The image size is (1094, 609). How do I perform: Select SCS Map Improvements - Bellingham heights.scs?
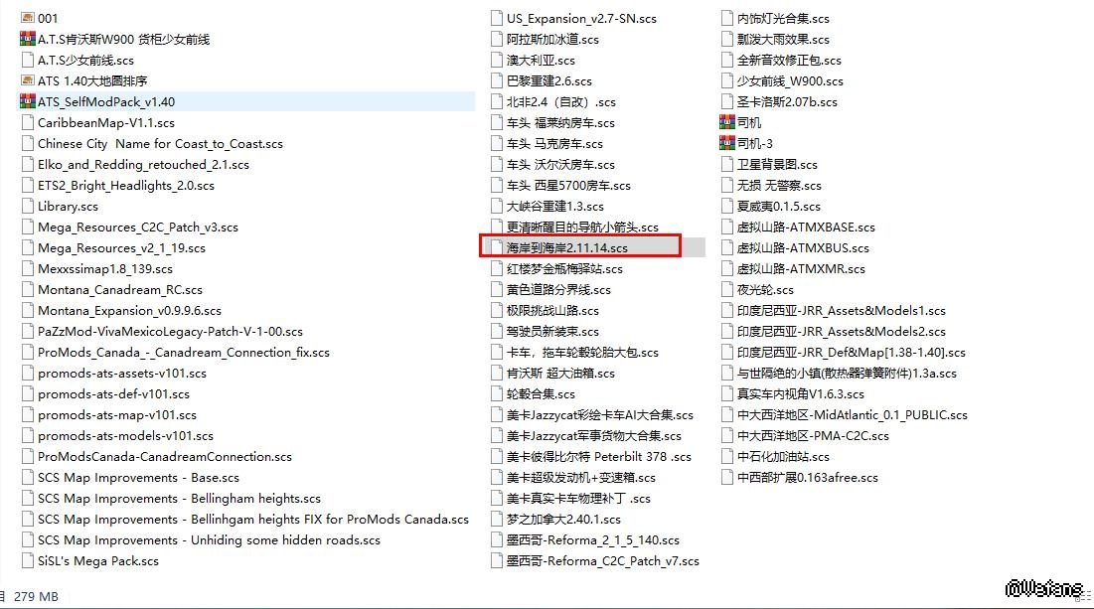(179, 499)
